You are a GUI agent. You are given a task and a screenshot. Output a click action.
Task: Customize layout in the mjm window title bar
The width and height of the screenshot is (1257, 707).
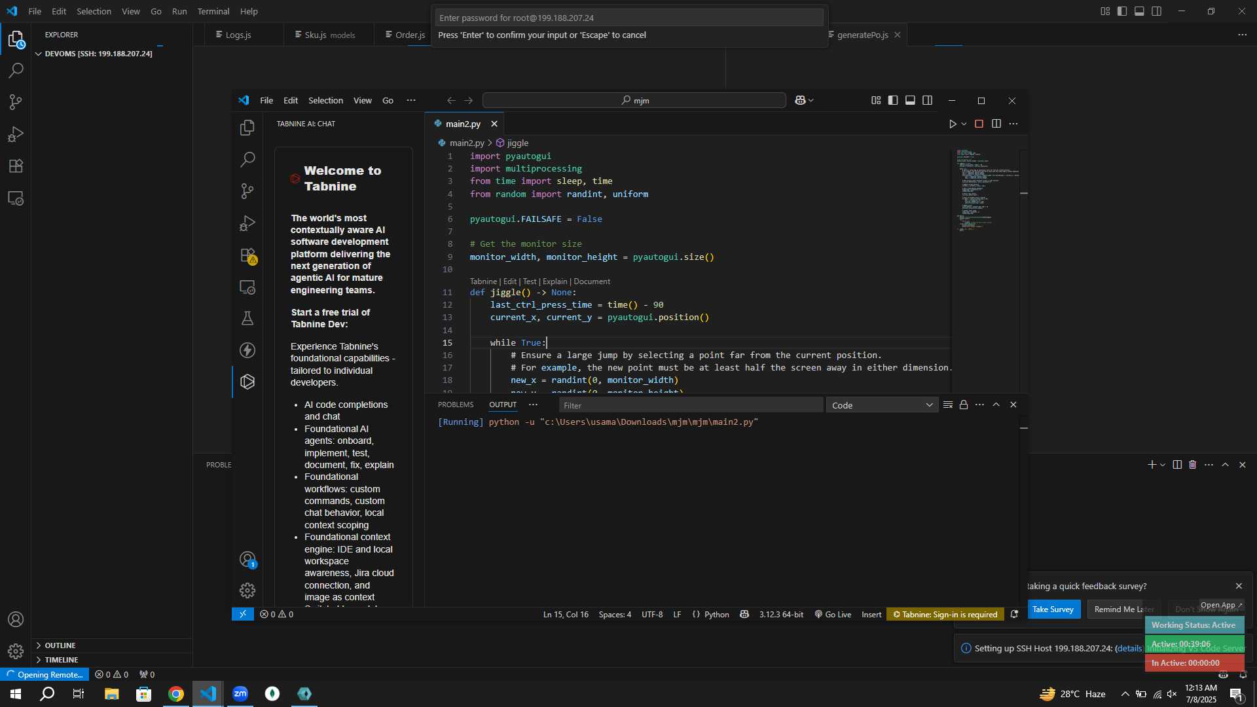pos(876,100)
